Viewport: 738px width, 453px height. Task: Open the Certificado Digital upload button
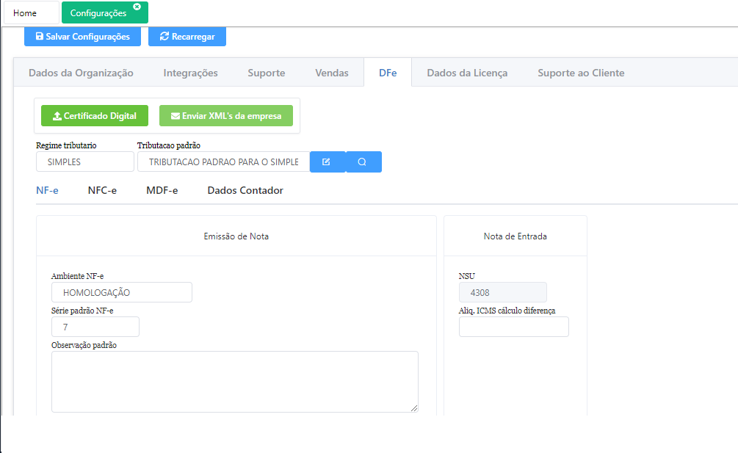coord(95,116)
